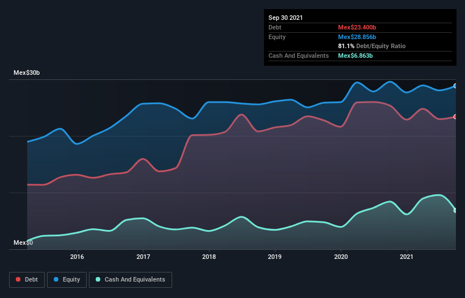Select the 2019 x-axis label
Screen dimensions: 465x298
(275, 257)
